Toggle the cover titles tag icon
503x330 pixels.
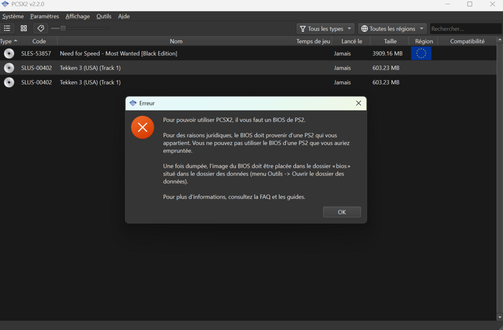[x=41, y=29]
